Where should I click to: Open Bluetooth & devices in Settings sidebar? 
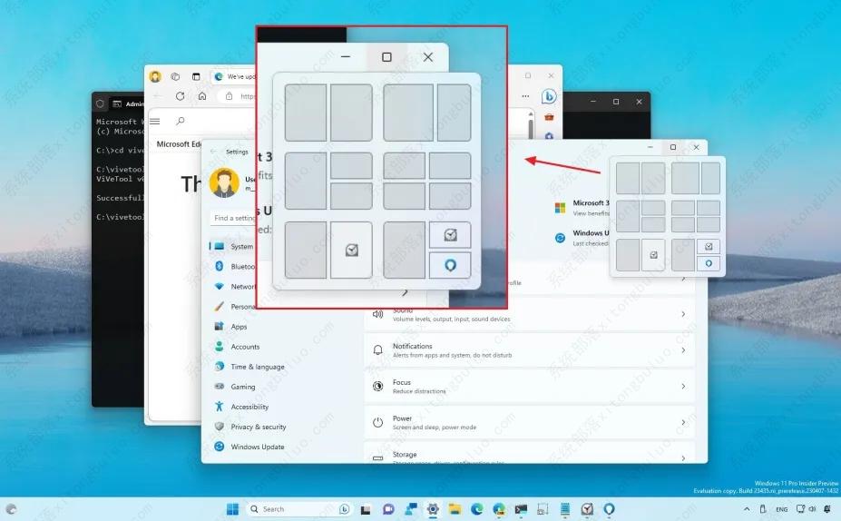click(x=234, y=266)
